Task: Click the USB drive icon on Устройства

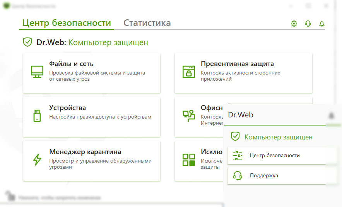Action: [37, 115]
